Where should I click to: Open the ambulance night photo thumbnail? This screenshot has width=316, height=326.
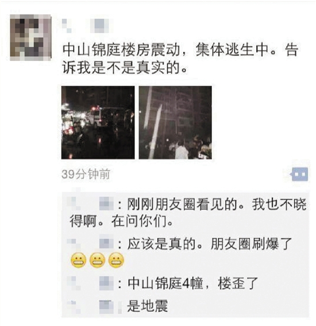(x=98, y=122)
